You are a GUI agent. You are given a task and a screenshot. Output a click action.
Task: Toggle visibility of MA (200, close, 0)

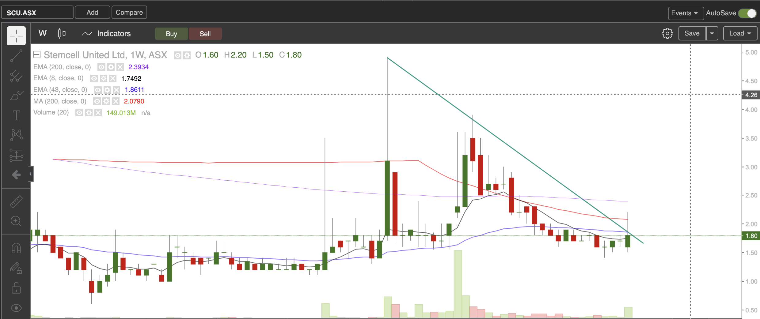pos(97,101)
